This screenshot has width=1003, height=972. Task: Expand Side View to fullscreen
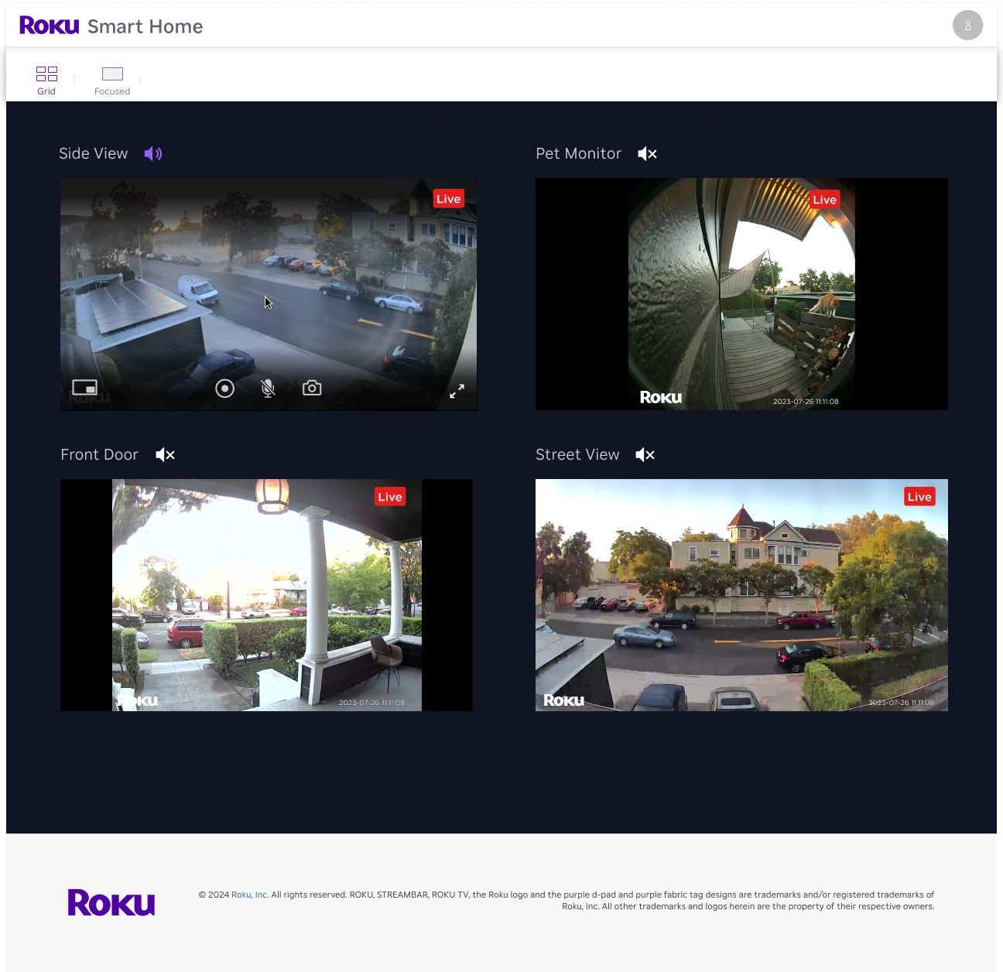[x=457, y=392]
